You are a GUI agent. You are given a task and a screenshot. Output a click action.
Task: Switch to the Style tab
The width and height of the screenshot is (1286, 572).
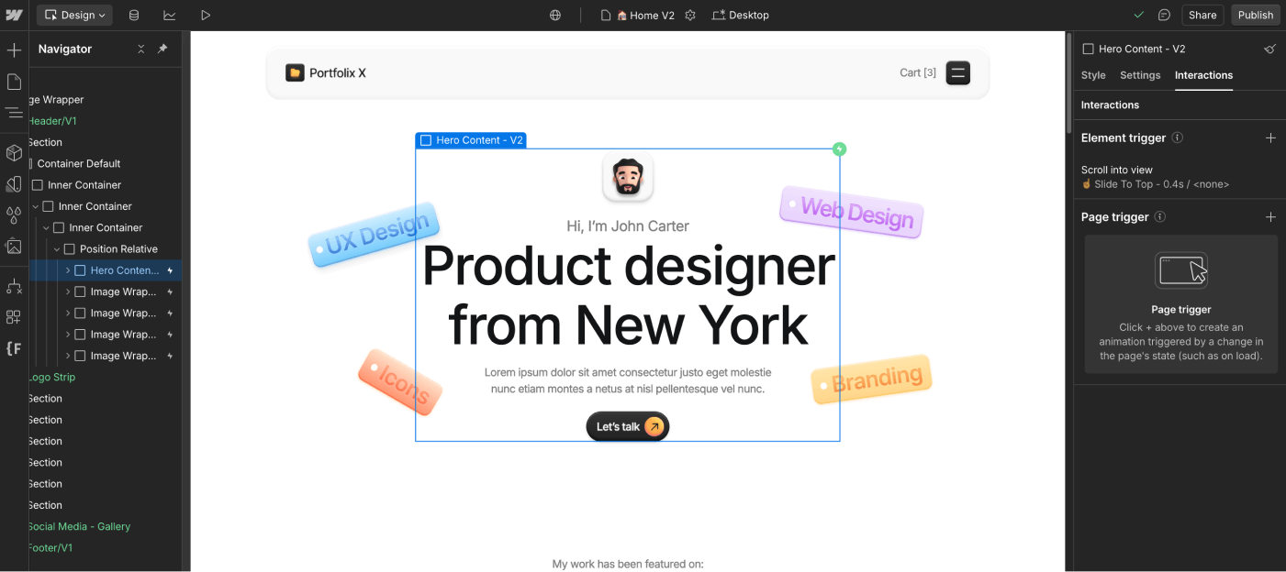tap(1092, 75)
